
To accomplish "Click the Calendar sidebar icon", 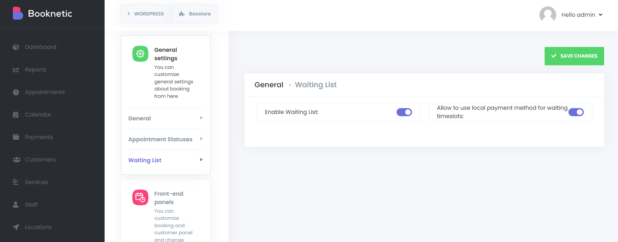I will (16, 115).
